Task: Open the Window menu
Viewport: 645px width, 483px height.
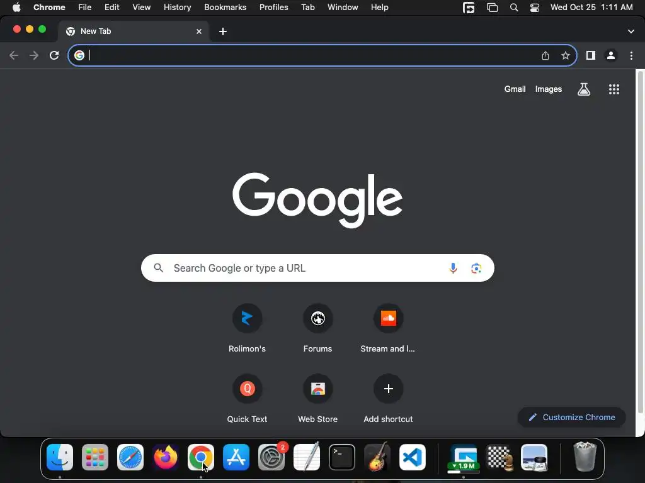Action: pos(343,8)
